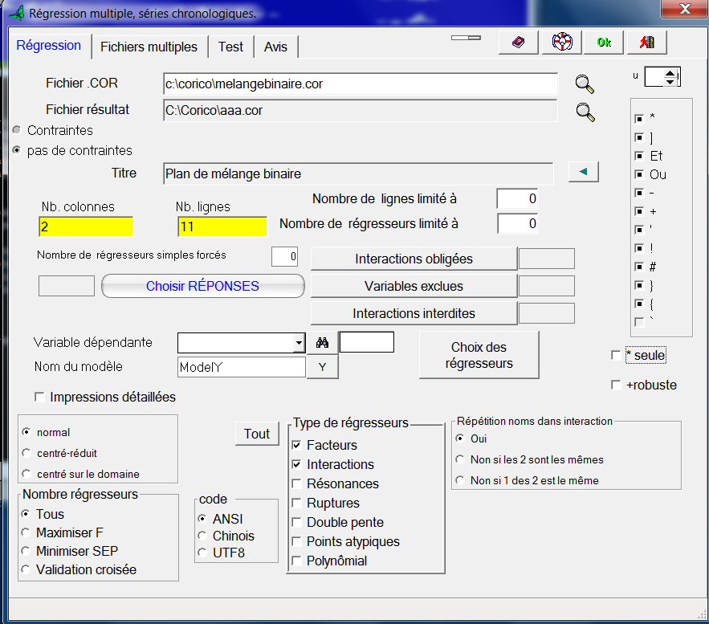
Task: Click the small progress bar at top
Action: [465, 37]
